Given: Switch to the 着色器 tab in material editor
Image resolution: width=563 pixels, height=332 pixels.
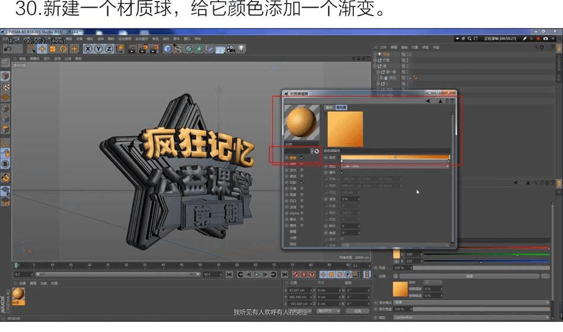Looking at the screenshot, I should coord(341,107).
